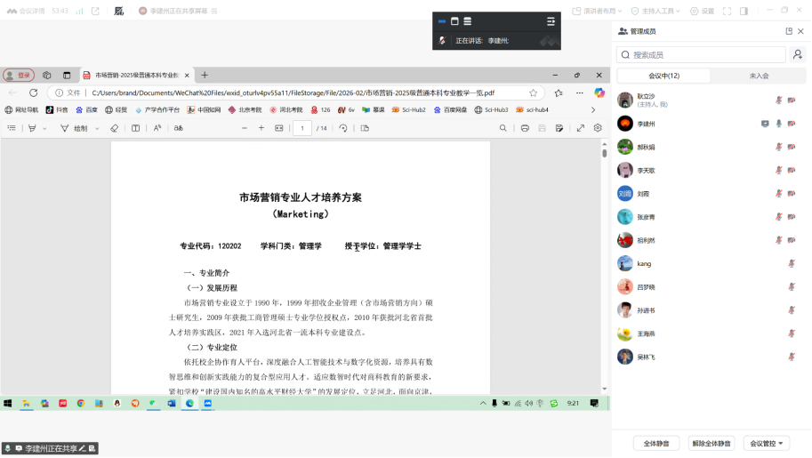The height and width of the screenshot is (458, 812).
Task: Click the 搜索成员 search field
Action: 701,55
